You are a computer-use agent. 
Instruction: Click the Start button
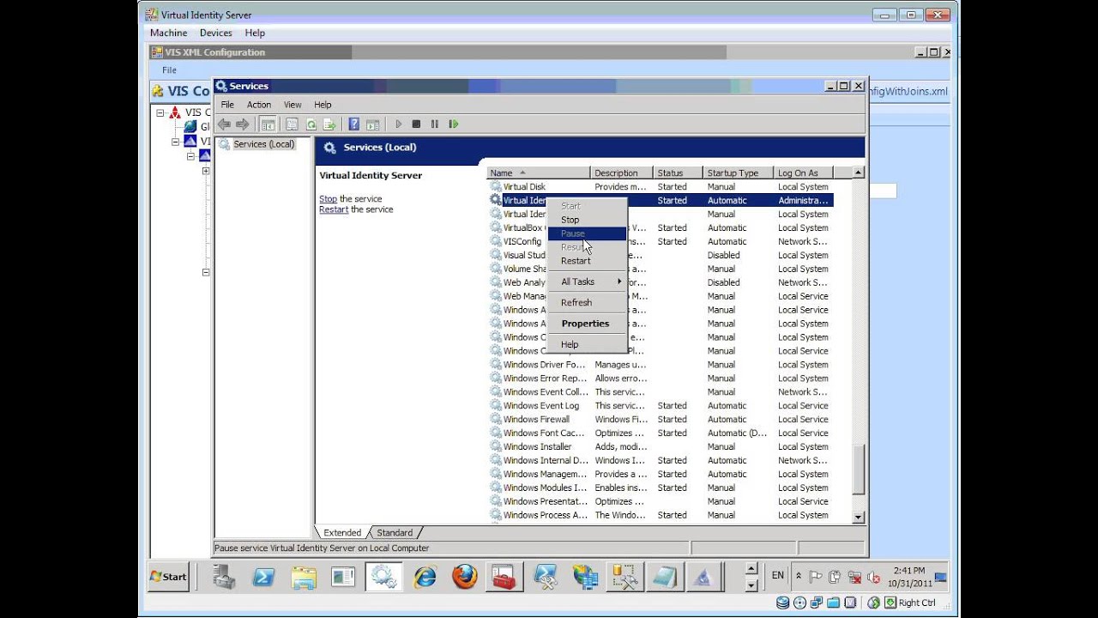pyautogui.click(x=168, y=577)
